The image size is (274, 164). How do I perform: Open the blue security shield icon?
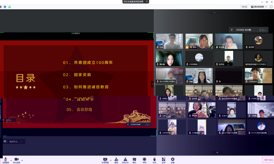(5, 7)
